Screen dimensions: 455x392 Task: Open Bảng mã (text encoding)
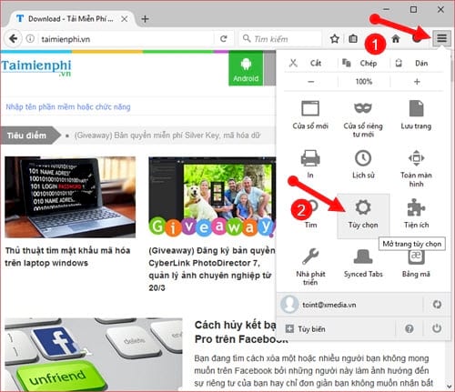click(x=416, y=264)
